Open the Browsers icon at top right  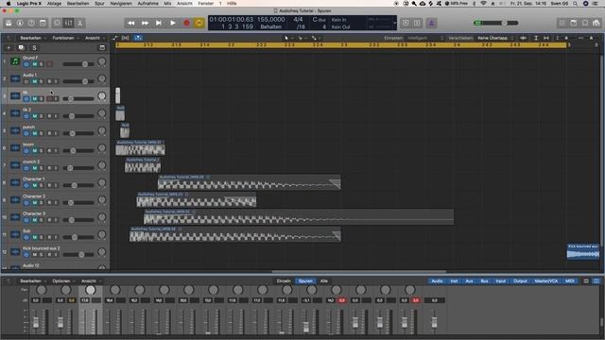click(596, 23)
